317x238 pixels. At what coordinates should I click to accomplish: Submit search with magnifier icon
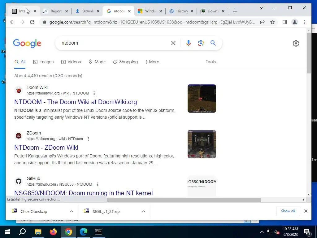213,43
